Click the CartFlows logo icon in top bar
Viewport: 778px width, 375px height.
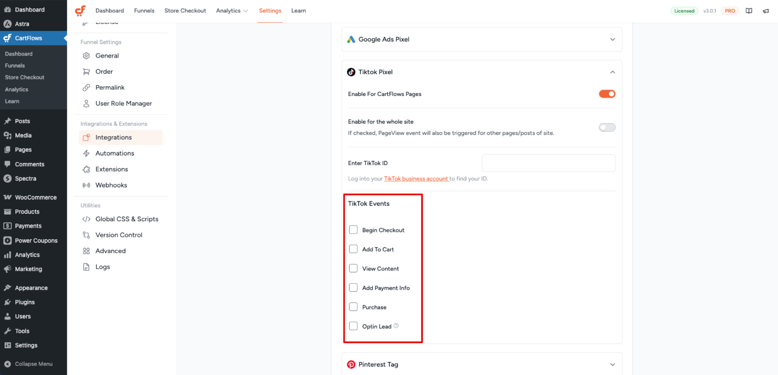81,11
